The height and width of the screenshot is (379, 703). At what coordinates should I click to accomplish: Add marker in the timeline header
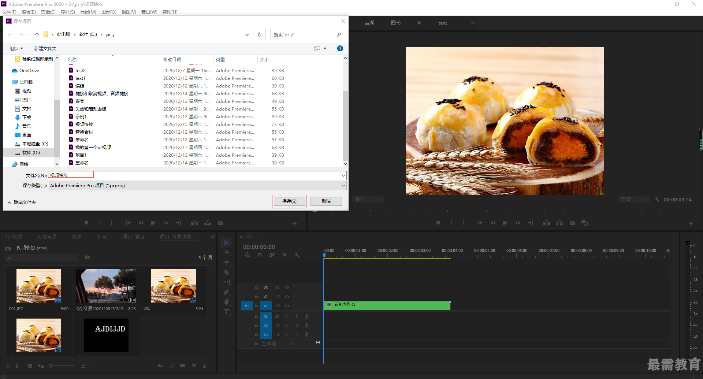[284, 255]
